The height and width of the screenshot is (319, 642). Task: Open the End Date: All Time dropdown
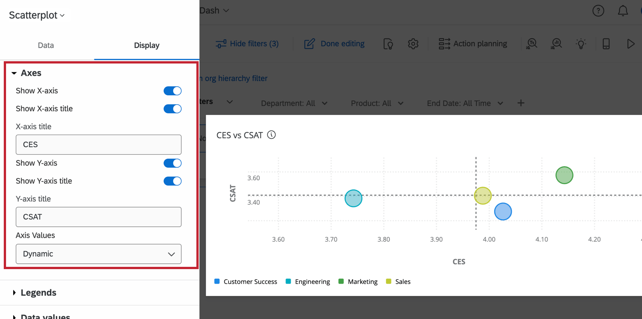(x=465, y=103)
